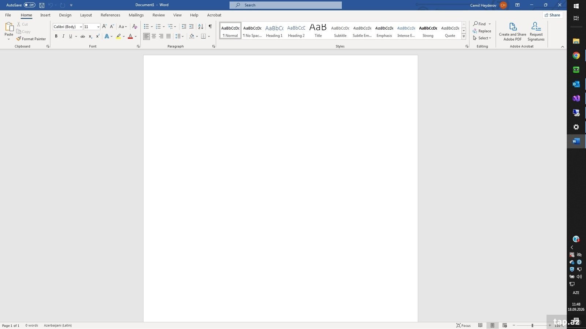Open the File menu
Viewport: 586px width, 329px height.
click(x=8, y=15)
